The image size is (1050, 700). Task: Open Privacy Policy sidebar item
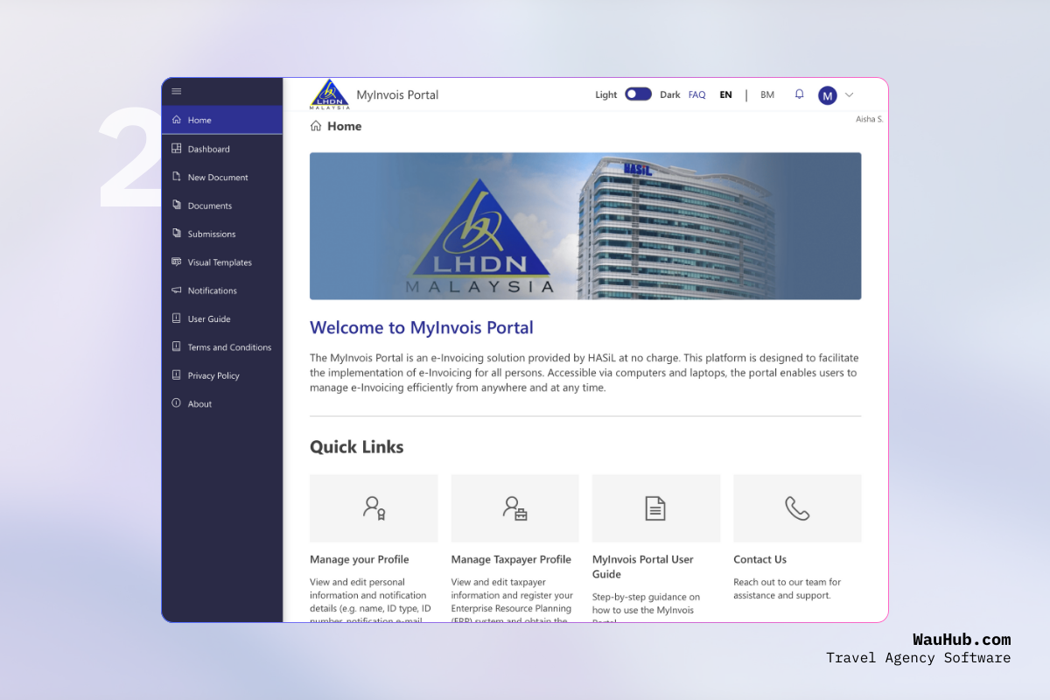pyautogui.click(x=222, y=375)
